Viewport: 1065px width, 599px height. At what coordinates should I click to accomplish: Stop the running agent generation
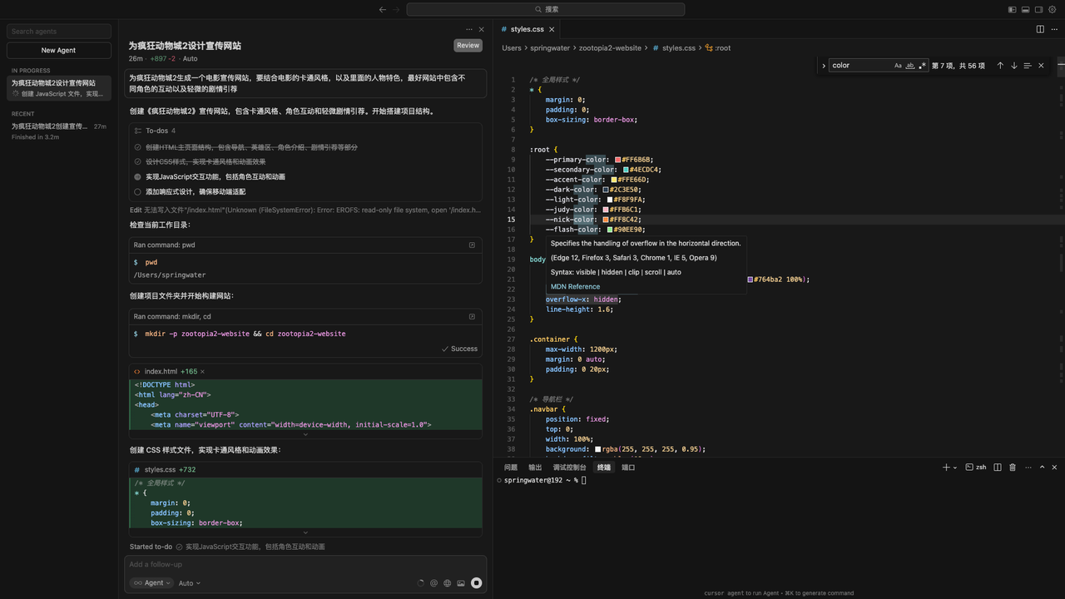click(476, 583)
